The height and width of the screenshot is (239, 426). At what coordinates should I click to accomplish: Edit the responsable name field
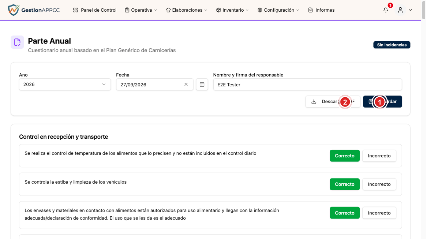click(308, 84)
